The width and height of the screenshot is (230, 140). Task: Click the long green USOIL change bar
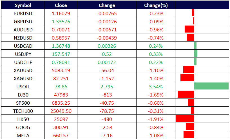(211, 86)
